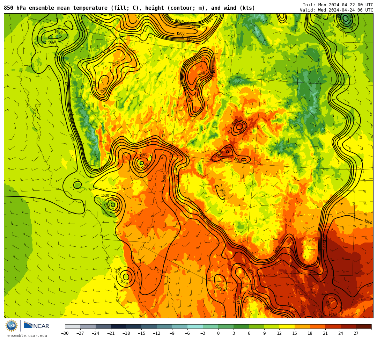The width and height of the screenshot is (377, 340).
Task: Click the NSF logo icon
Action: [x=12, y=326]
